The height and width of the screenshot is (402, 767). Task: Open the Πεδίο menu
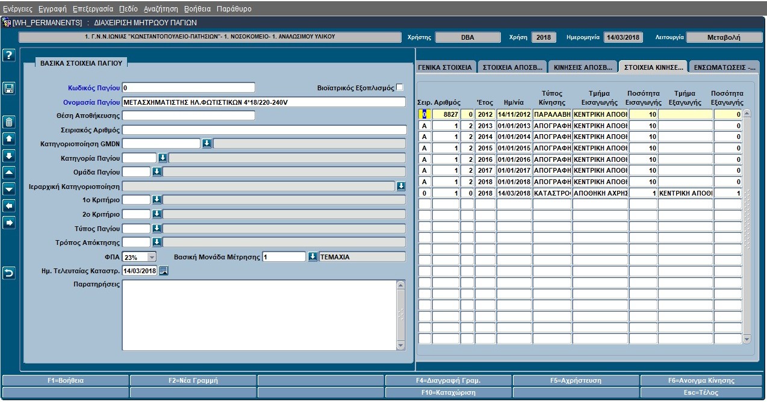point(128,9)
